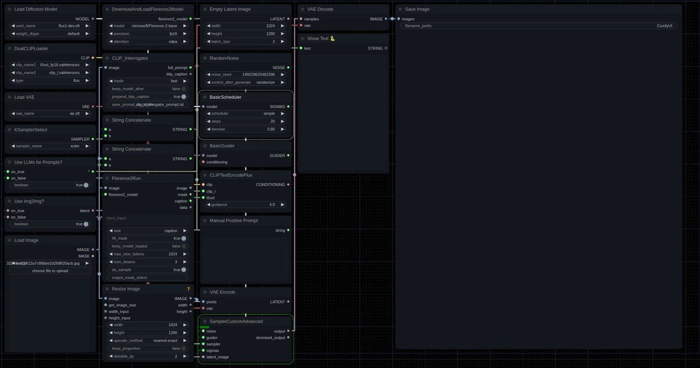Viewport: 700px width, 368px height.
Task: Collapse the CLIPTextEncodeFlux node via its title dot
Action: (205, 175)
